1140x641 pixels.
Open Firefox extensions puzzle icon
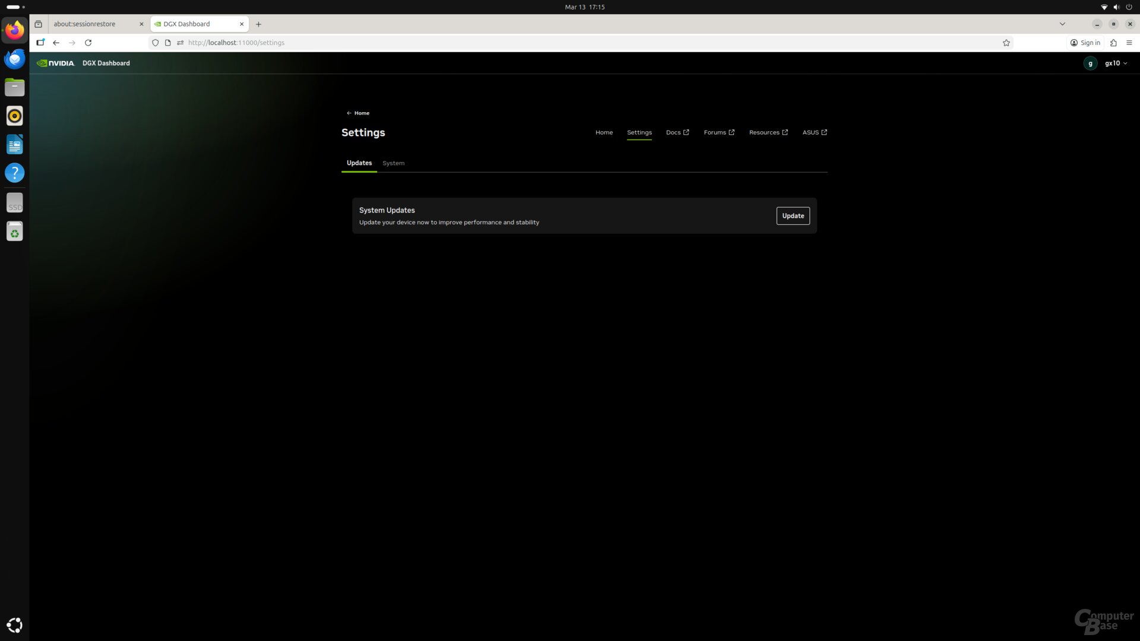point(1113,43)
